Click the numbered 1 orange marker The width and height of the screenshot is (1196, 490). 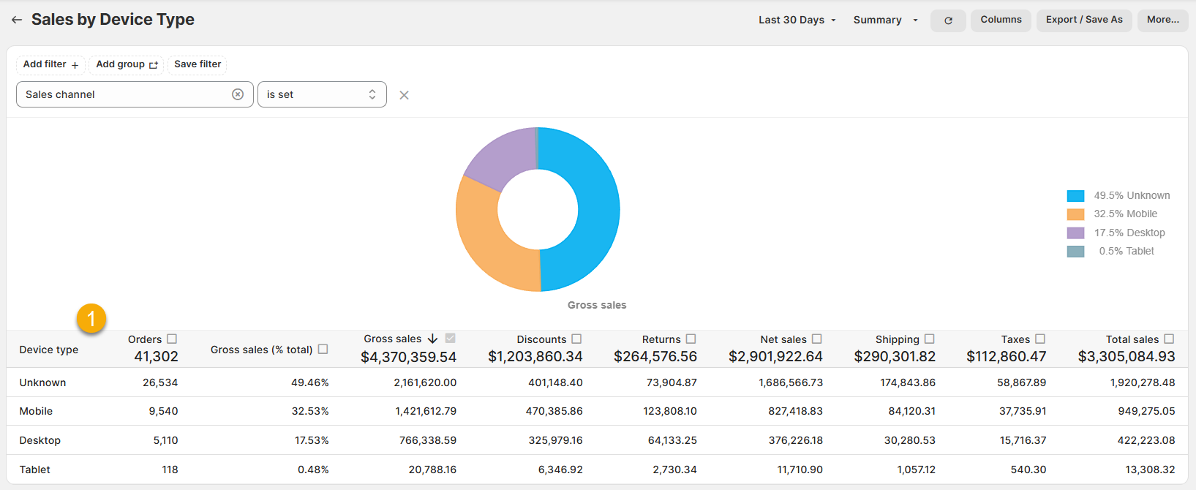coord(91,318)
